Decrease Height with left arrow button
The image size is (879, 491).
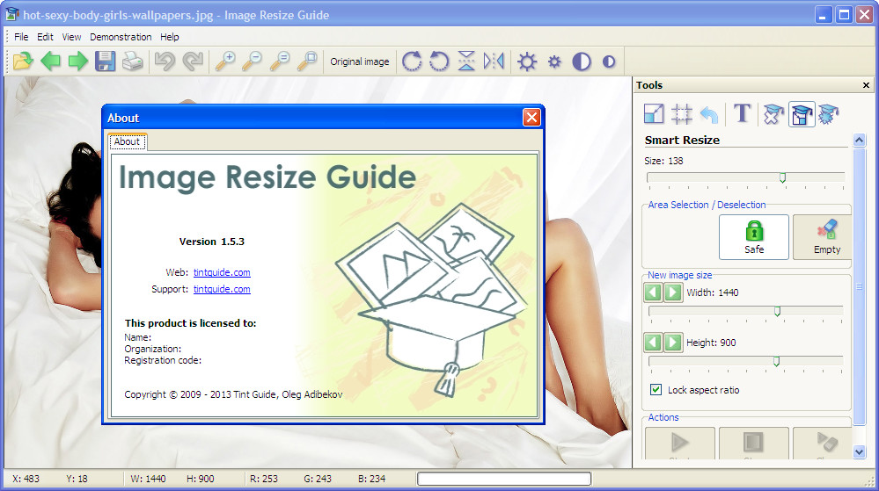coord(653,342)
